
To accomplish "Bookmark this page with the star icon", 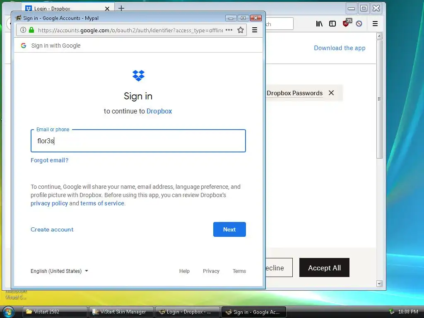I will 241,30.
